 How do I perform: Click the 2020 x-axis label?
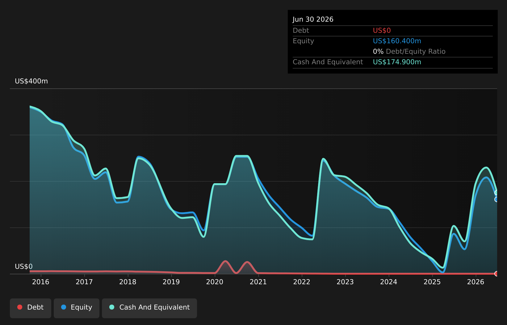215,282
